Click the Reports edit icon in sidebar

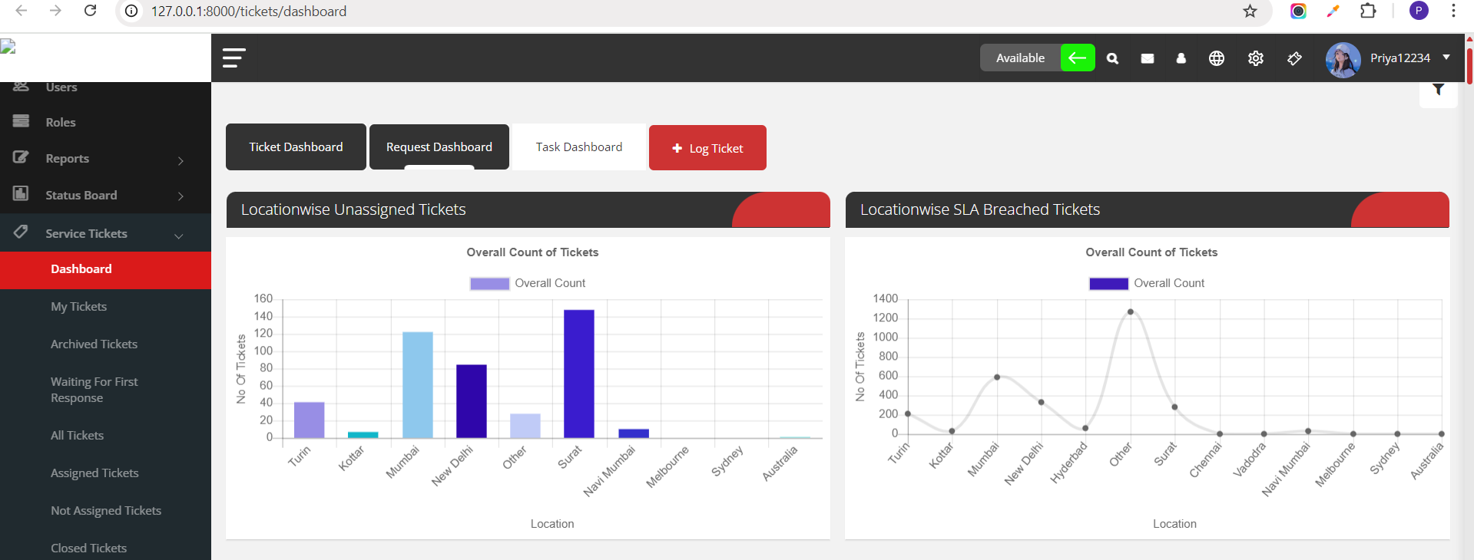pos(21,157)
